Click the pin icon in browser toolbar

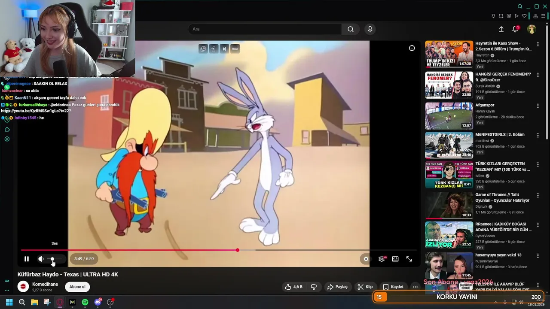493,16
